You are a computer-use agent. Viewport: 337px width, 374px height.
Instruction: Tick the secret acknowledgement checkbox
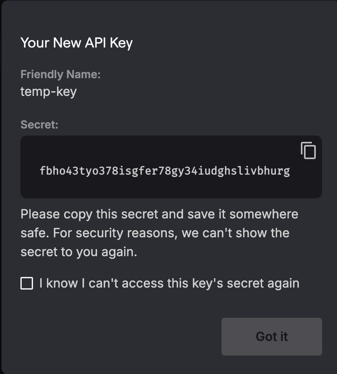[x=27, y=283]
